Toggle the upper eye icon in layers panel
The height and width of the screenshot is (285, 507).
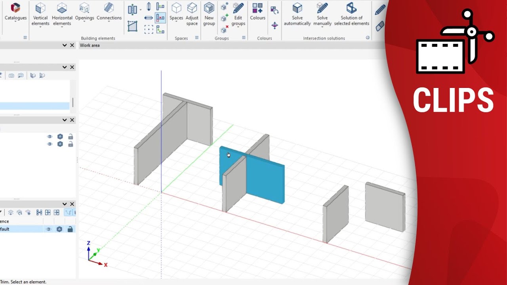pyautogui.click(x=50, y=137)
